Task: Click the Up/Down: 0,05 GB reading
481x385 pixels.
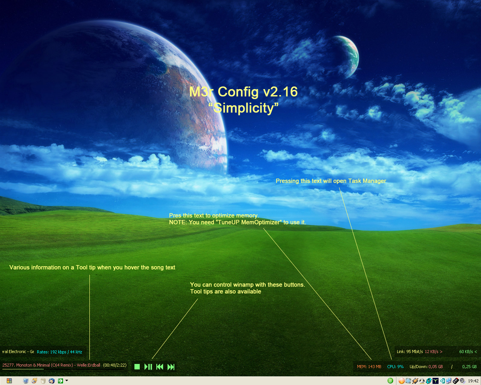Action: pyautogui.click(x=426, y=367)
